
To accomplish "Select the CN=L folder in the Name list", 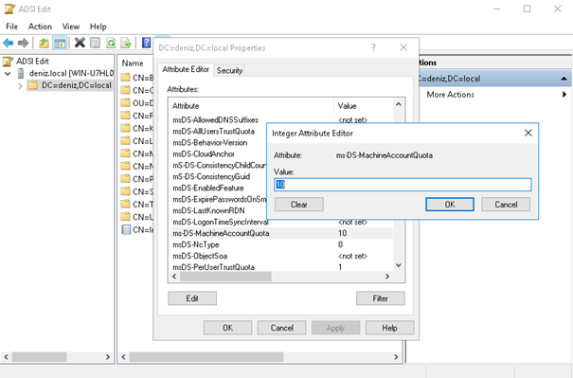I will click(x=137, y=141).
